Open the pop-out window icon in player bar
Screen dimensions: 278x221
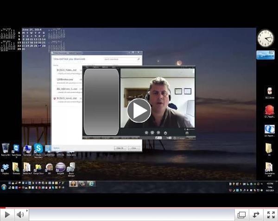tap(241, 215)
